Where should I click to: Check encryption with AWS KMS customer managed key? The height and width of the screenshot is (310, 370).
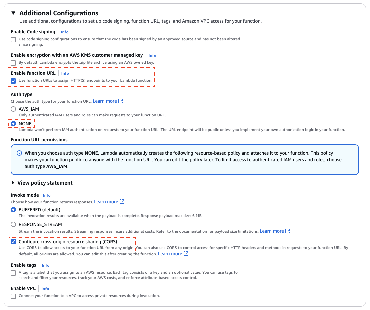click(13, 63)
